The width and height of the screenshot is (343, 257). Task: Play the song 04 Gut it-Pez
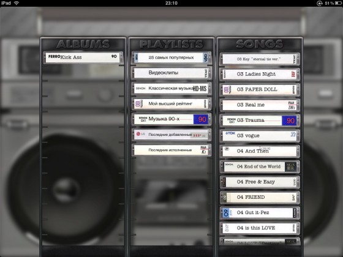[x=260, y=213]
